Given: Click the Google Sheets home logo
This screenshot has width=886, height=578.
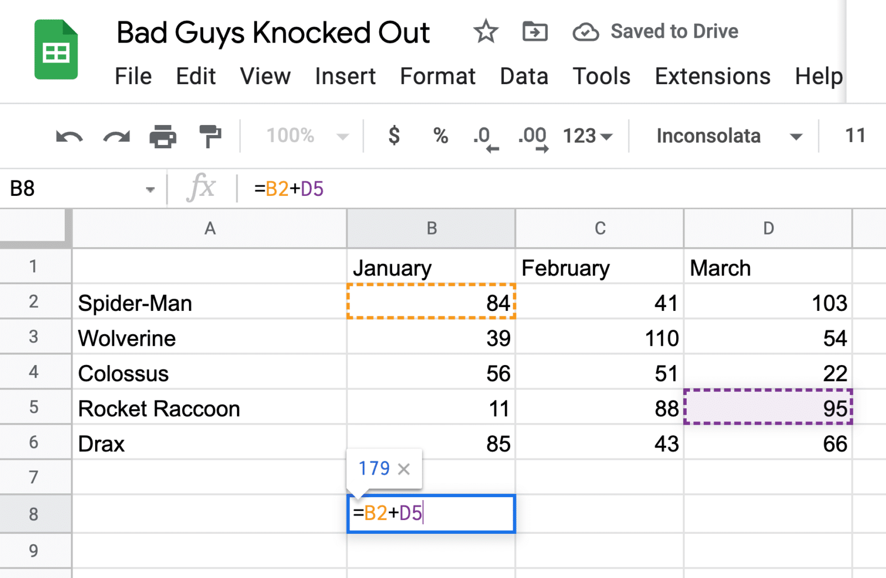Looking at the screenshot, I should (x=56, y=50).
